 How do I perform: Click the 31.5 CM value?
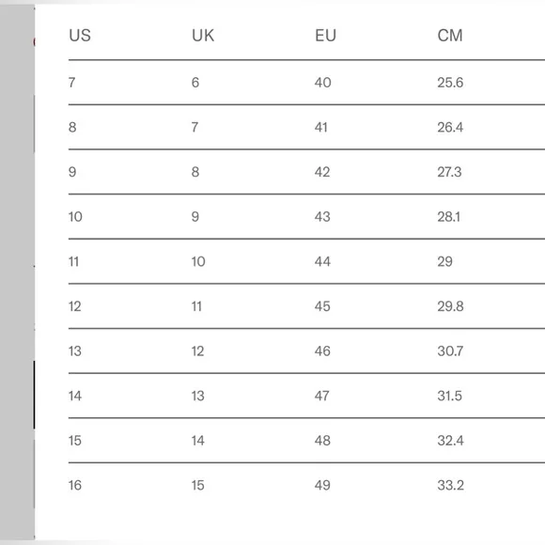click(x=449, y=396)
